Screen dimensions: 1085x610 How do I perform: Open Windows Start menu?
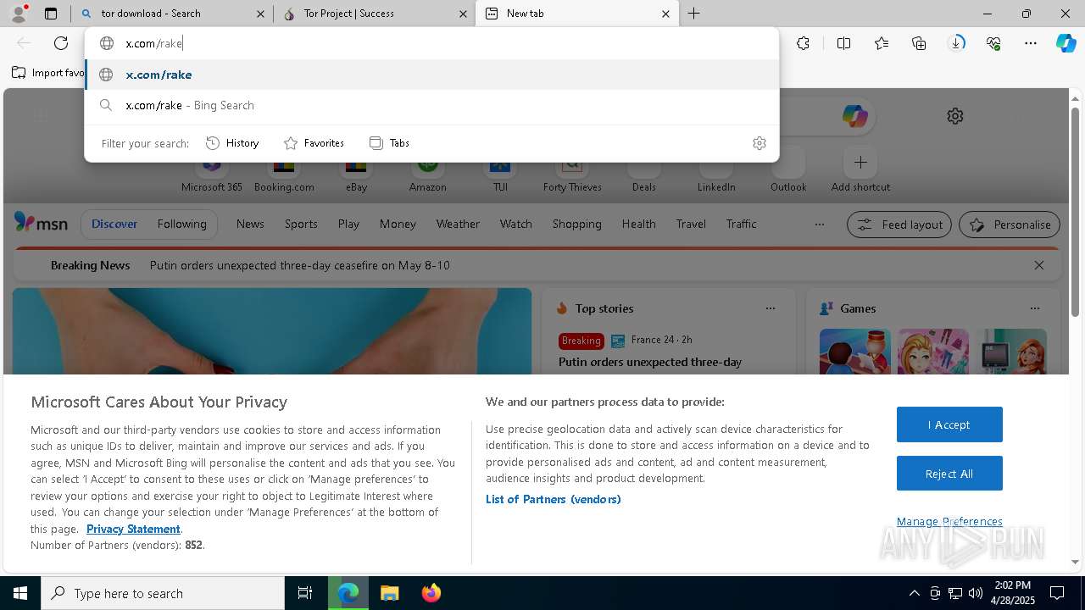point(20,593)
